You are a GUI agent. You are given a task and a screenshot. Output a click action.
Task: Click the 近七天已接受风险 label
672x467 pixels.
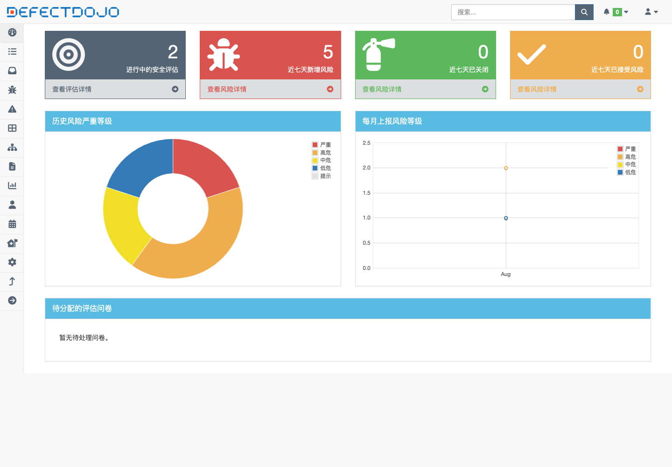pyautogui.click(x=617, y=70)
